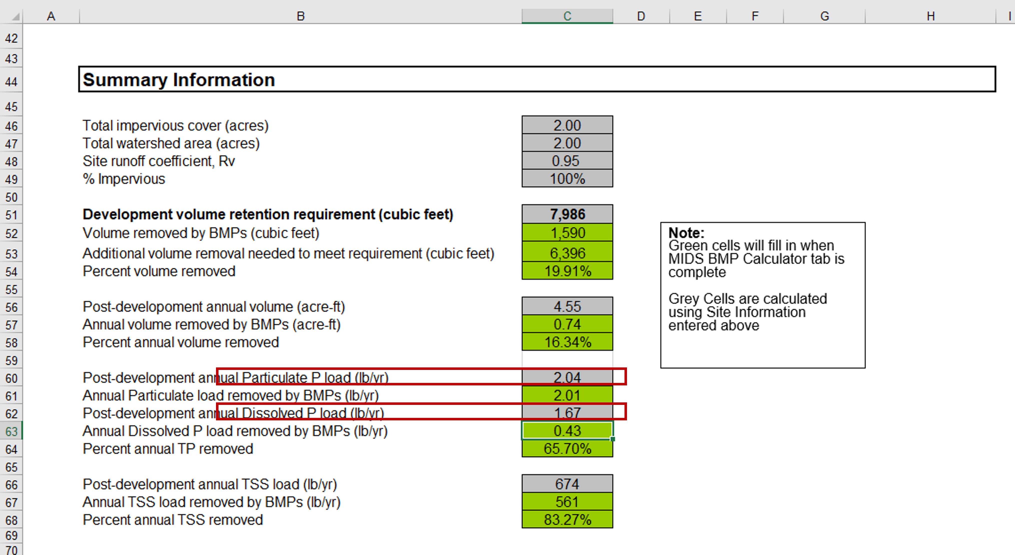Select the 'Total impervious cover (acres)' label
1015x555 pixels.
[x=175, y=126]
